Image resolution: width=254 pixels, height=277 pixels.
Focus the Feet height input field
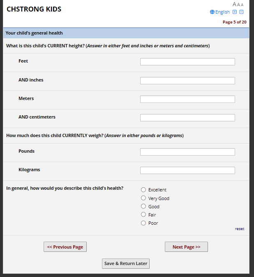tap(187, 62)
